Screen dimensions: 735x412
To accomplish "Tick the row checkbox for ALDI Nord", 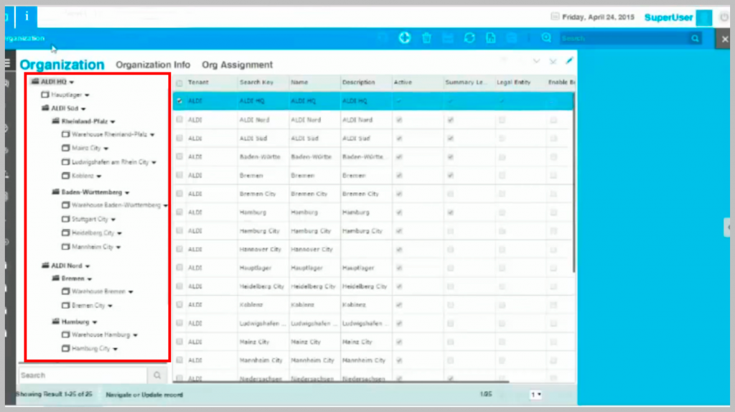I will coord(179,120).
